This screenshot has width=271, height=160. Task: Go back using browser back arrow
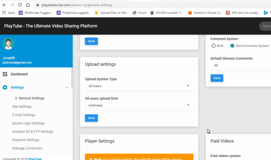tap(4, 5)
